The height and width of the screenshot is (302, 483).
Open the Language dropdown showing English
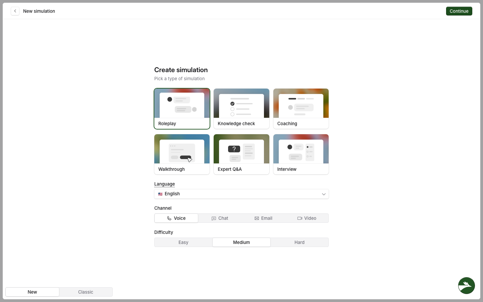241,194
